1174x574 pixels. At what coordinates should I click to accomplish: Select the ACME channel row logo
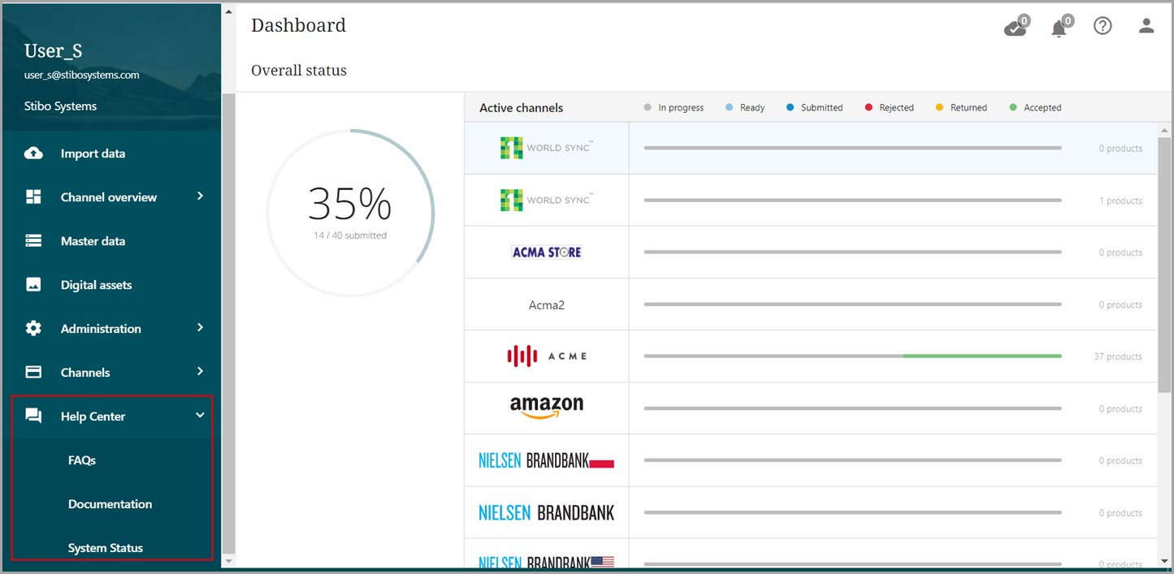(547, 356)
